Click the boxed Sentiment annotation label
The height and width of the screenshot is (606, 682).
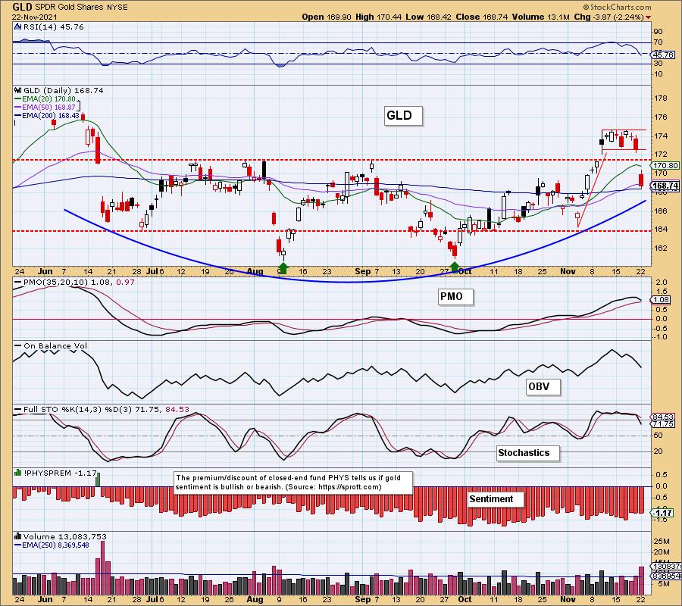[496, 499]
